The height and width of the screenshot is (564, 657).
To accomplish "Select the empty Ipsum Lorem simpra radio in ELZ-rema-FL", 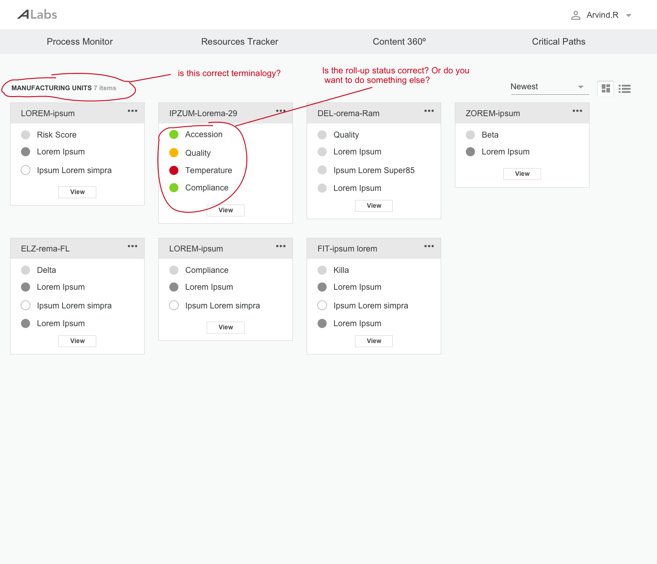I will (x=26, y=305).
